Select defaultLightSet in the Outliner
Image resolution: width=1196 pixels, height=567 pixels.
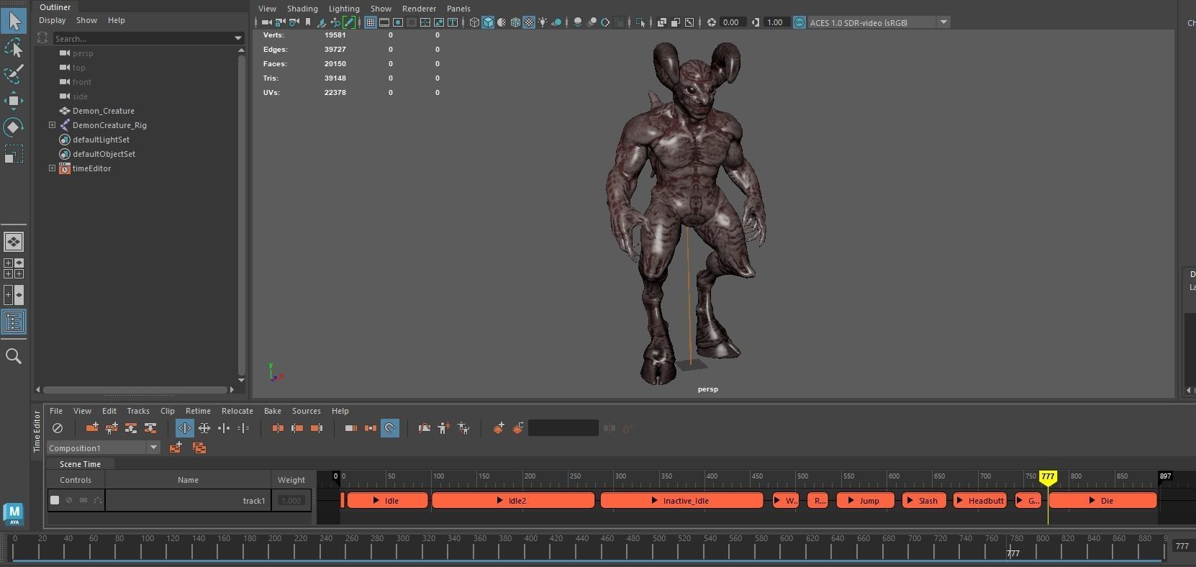[101, 140]
